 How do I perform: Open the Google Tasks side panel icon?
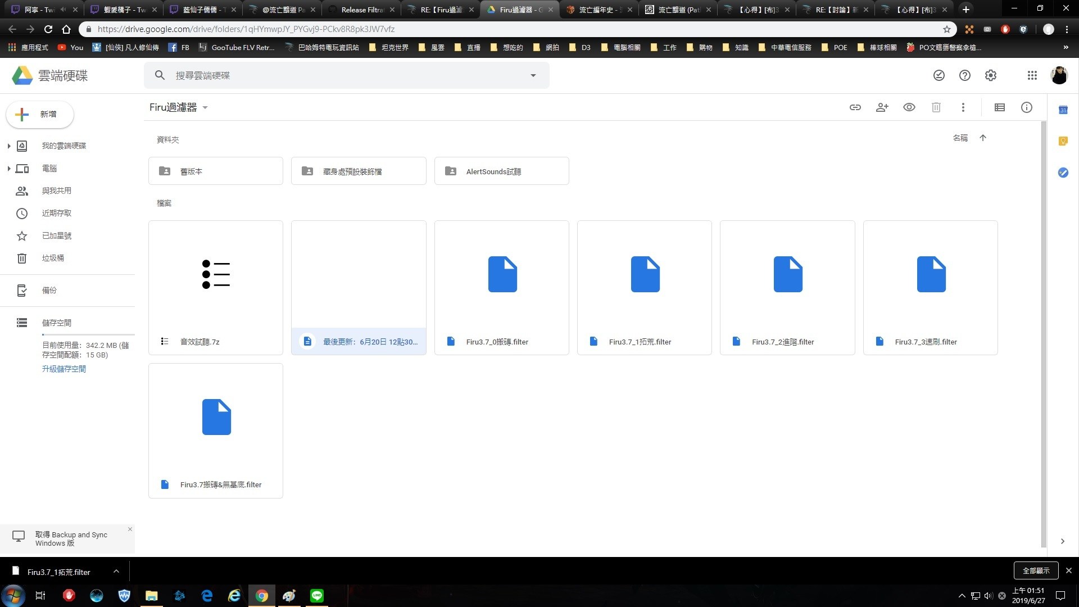point(1063,173)
